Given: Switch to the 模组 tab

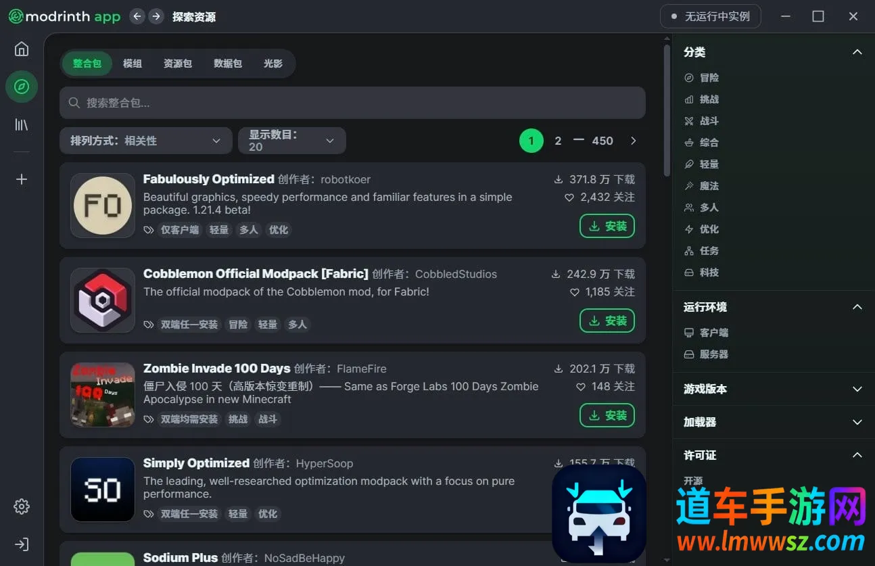Looking at the screenshot, I should [x=133, y=64].
